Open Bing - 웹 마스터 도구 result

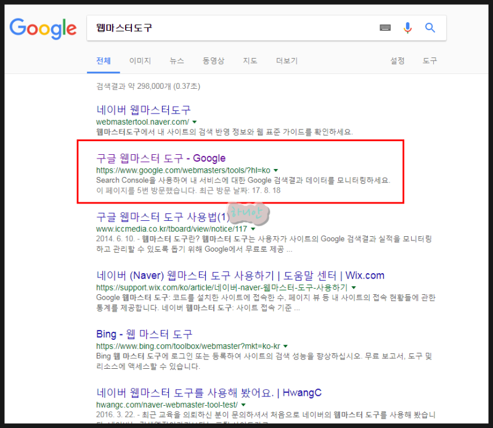click(x=144, y=334)
